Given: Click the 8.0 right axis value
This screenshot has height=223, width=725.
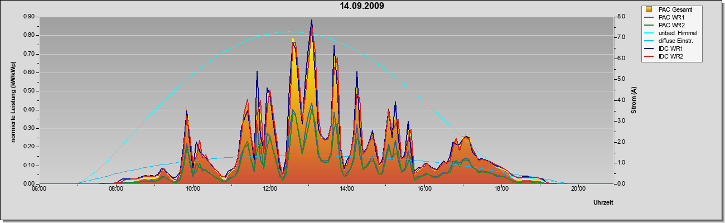Looking at the screenshot, I should pyautogui.click(x=620, y=17).
